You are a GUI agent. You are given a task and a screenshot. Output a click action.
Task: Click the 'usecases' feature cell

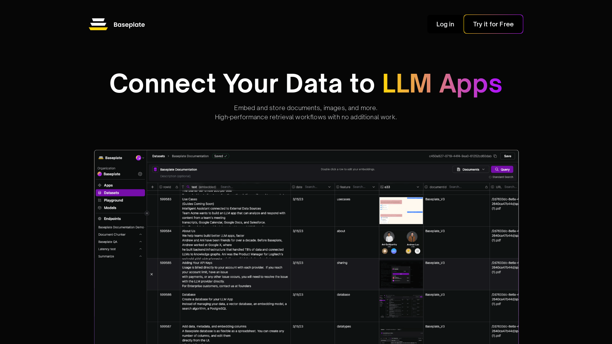343,199
